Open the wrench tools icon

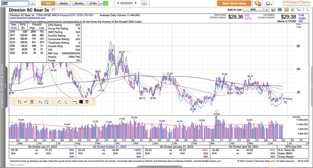298,9
